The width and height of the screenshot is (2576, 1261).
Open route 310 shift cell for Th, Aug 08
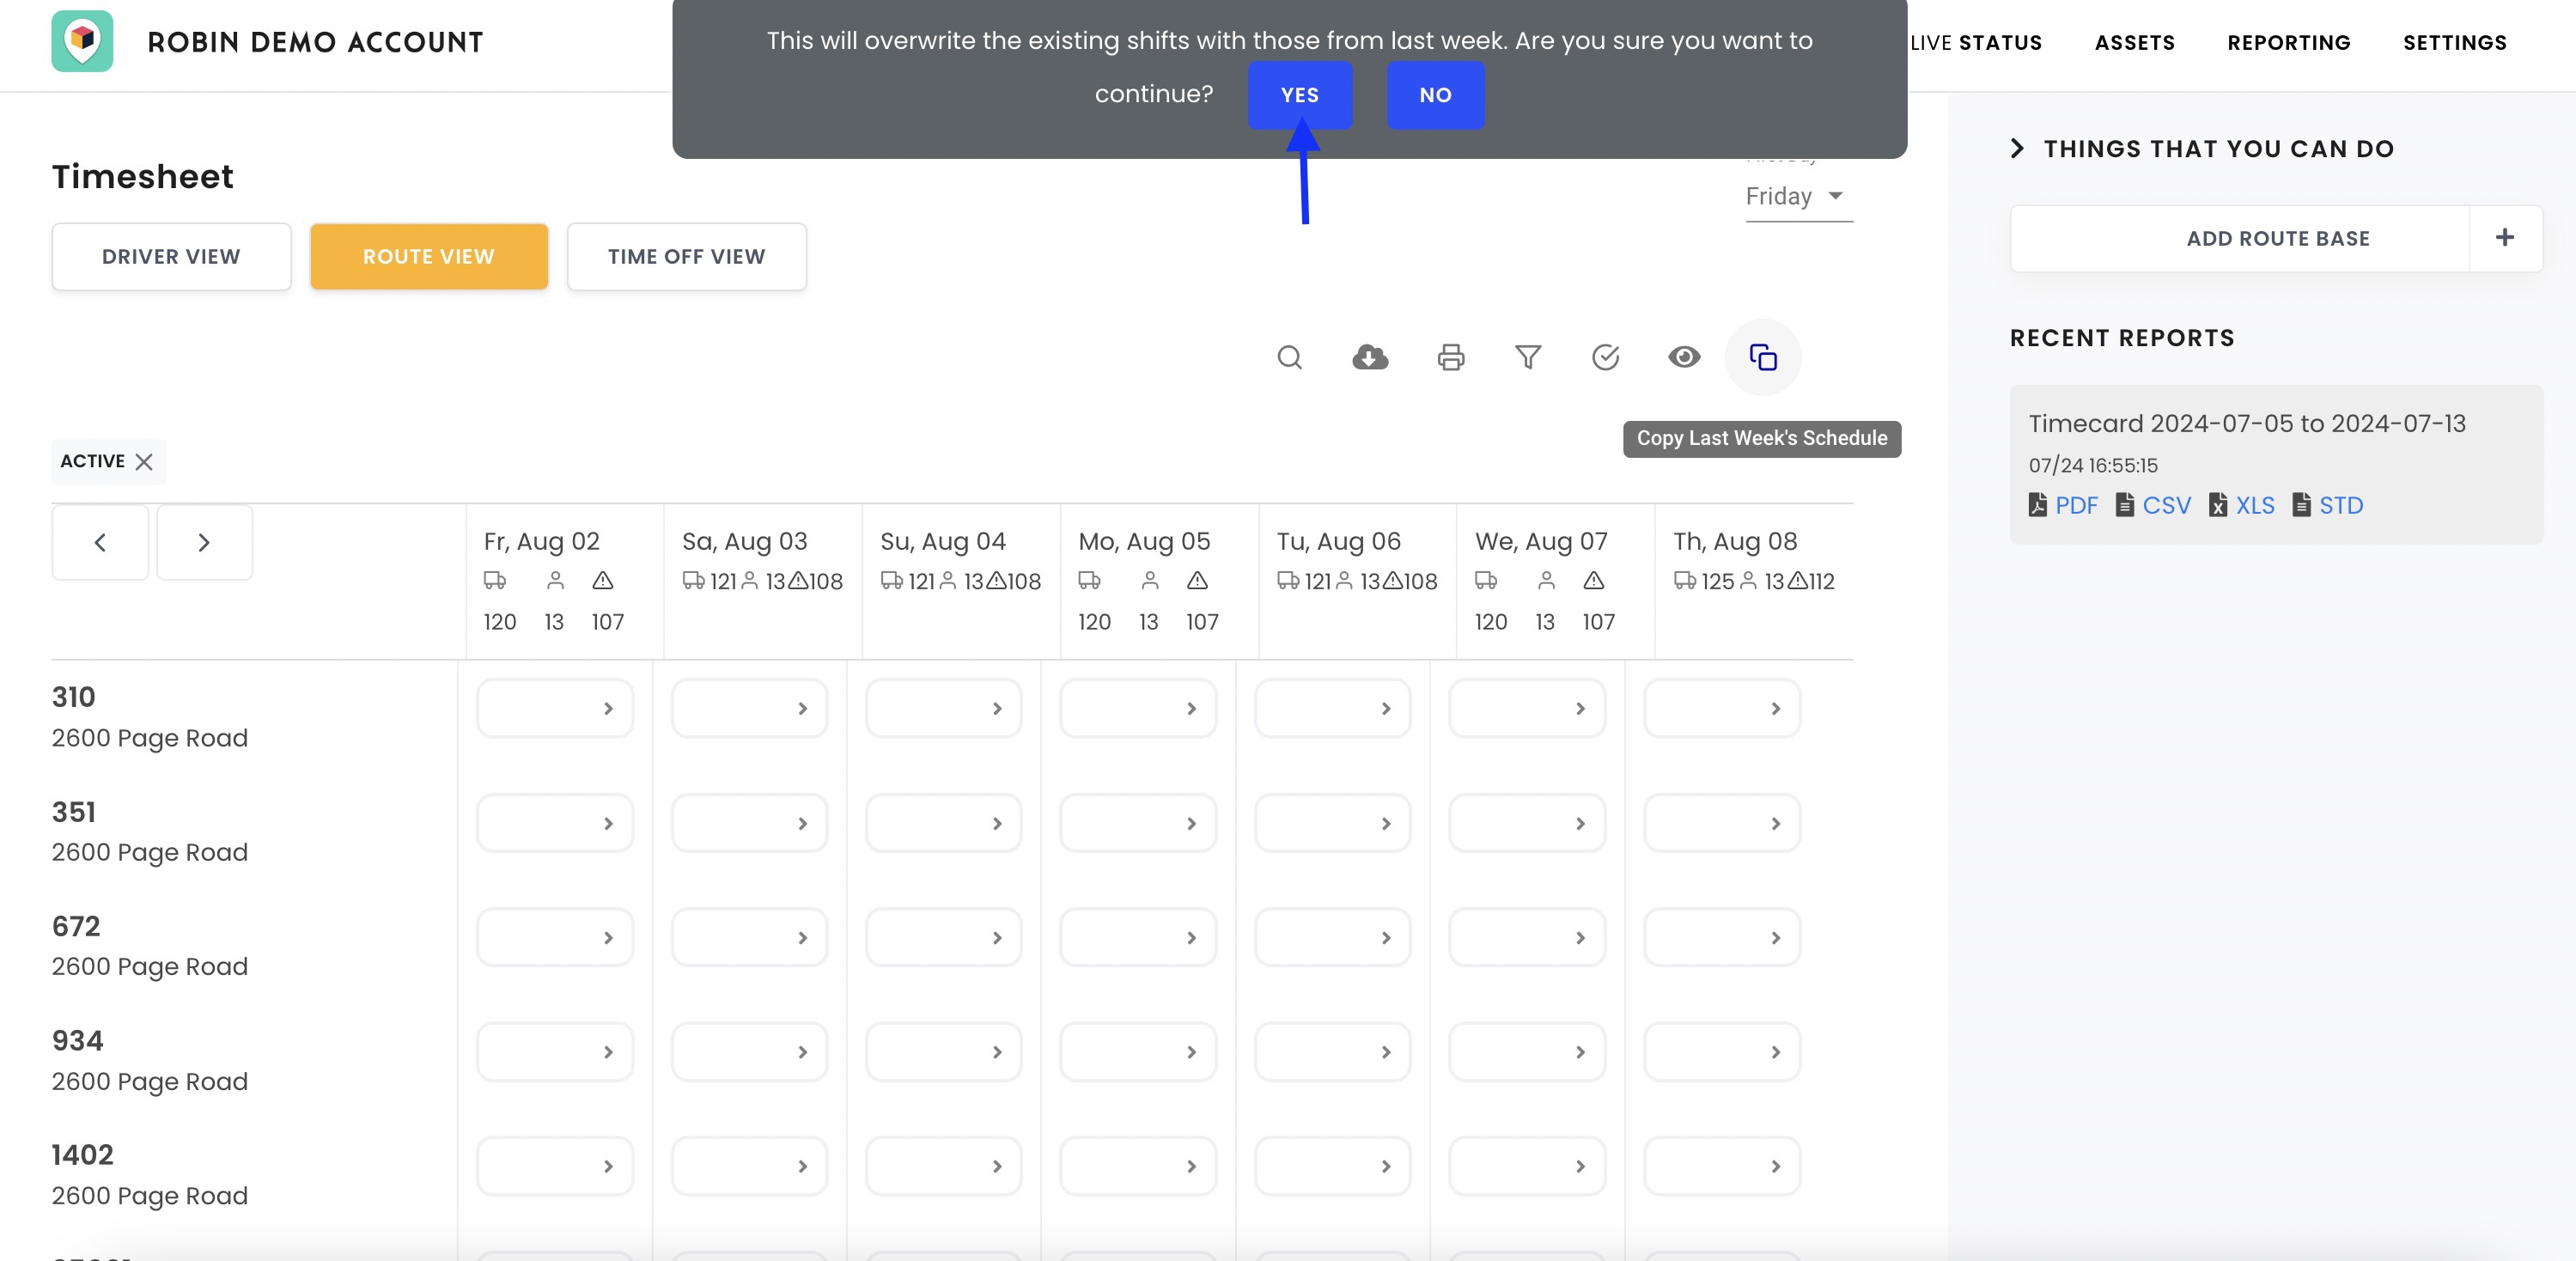coord(1722,708)
